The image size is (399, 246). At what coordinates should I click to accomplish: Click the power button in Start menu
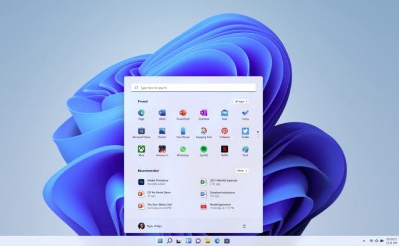(x=245, y=226)
